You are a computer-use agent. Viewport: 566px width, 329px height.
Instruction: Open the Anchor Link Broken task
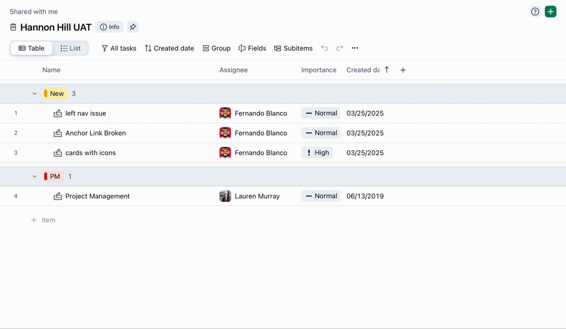pos(96,133)
